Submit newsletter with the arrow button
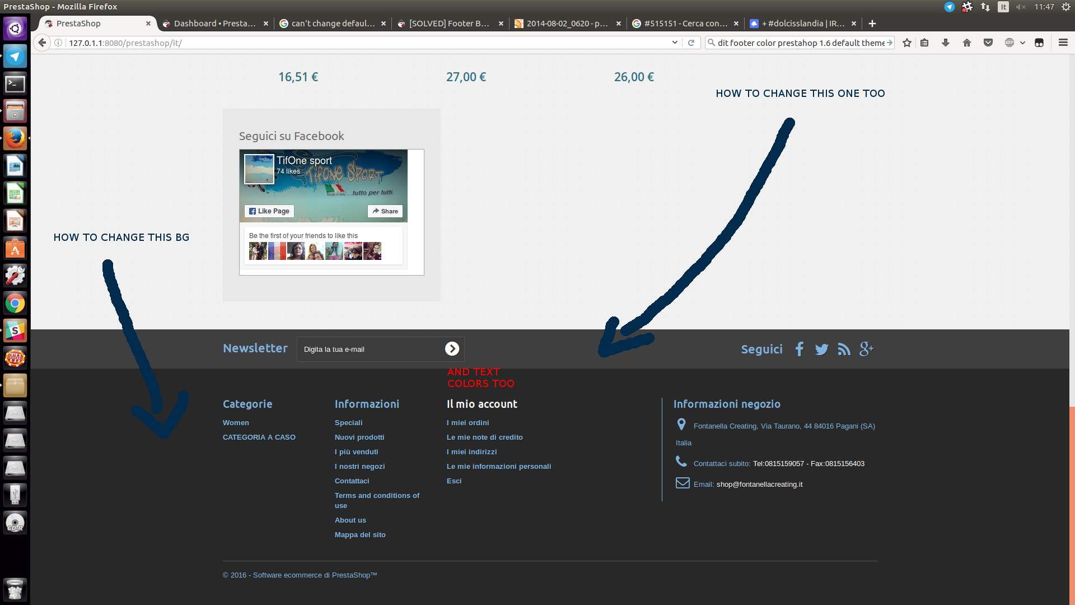Screen dimensions: 1075x605 coord(452,349)
